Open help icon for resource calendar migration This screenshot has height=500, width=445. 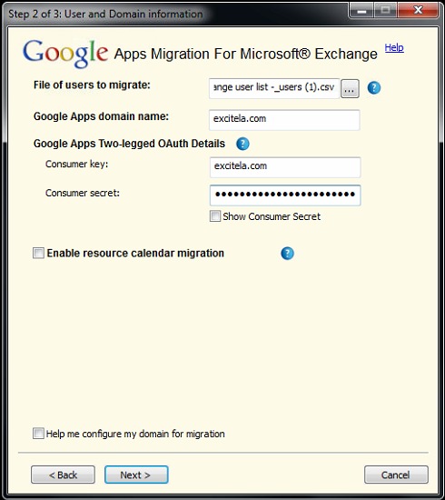287,254
